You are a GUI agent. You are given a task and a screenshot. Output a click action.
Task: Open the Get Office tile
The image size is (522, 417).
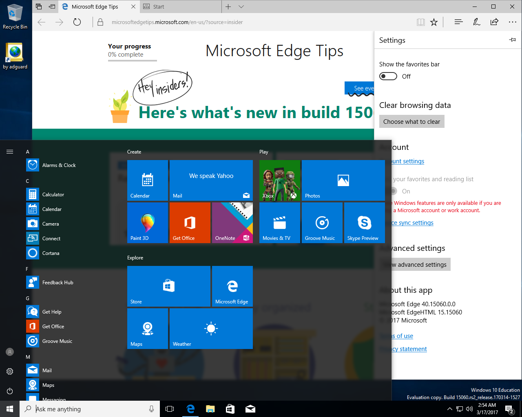point(190,223)
